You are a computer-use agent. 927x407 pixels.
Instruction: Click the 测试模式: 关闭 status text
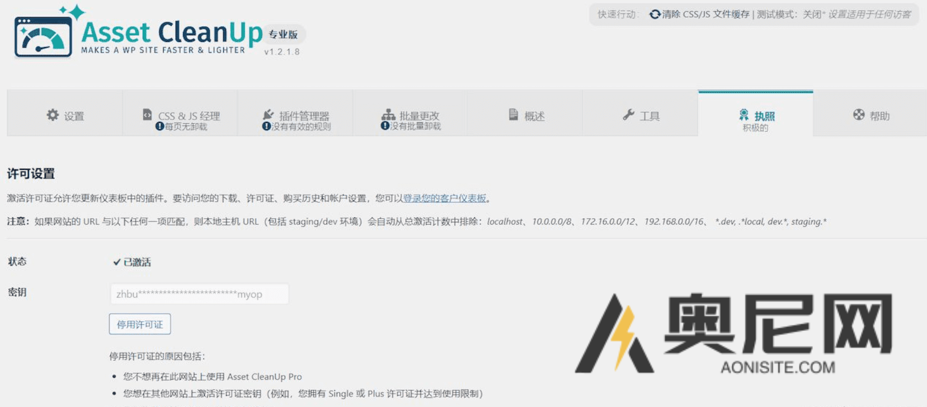coord(789,15)
